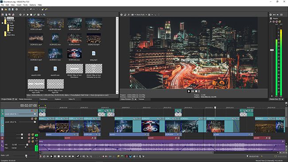
Task: Close the Project Media panel tab
Action: pos(16,99)
